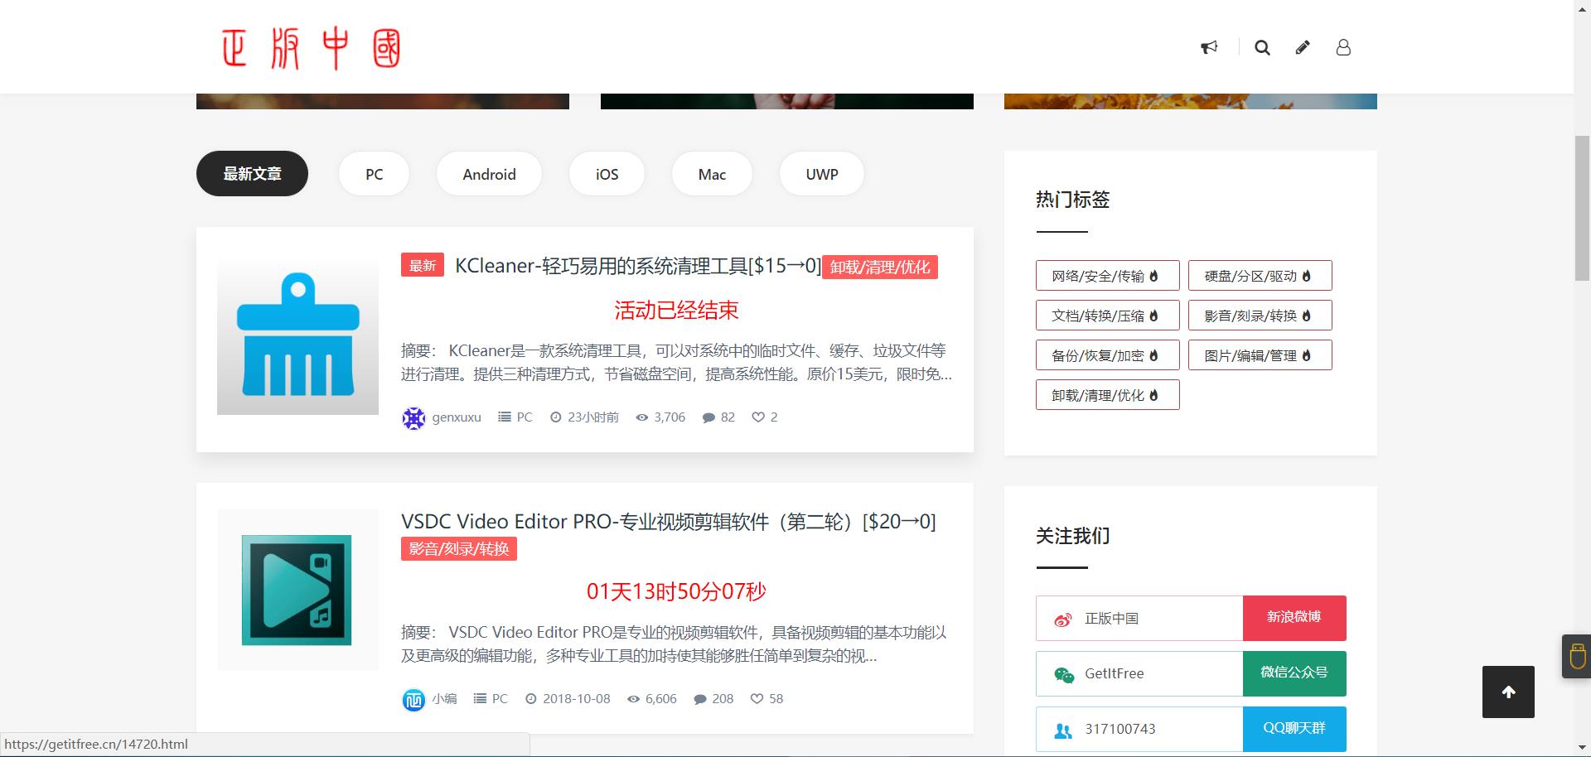
Task: Click the QQ聊天群 button
Action: pyautogui.click(x=1294, y=729)
